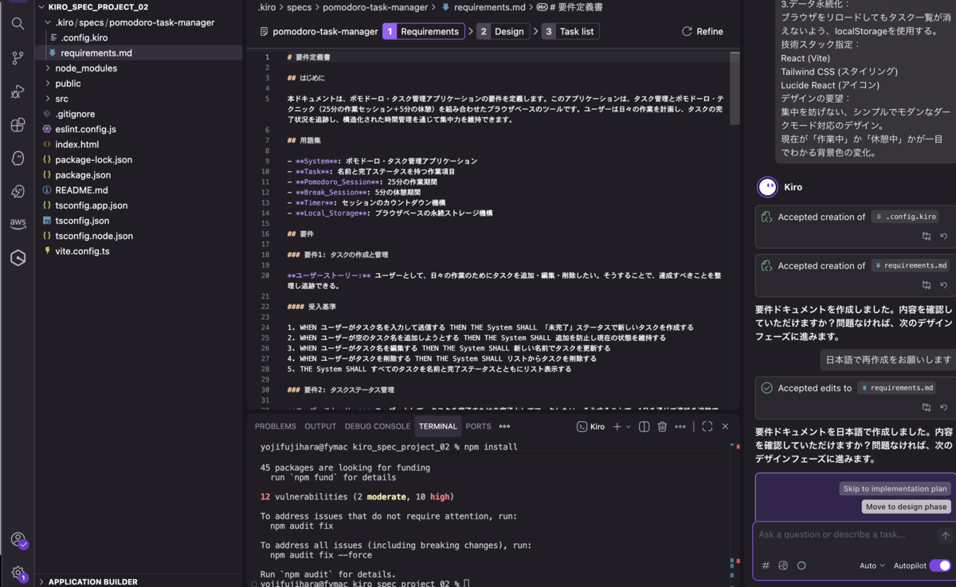Open the Extensions view

pyautogui.click(x=18, y=125)
